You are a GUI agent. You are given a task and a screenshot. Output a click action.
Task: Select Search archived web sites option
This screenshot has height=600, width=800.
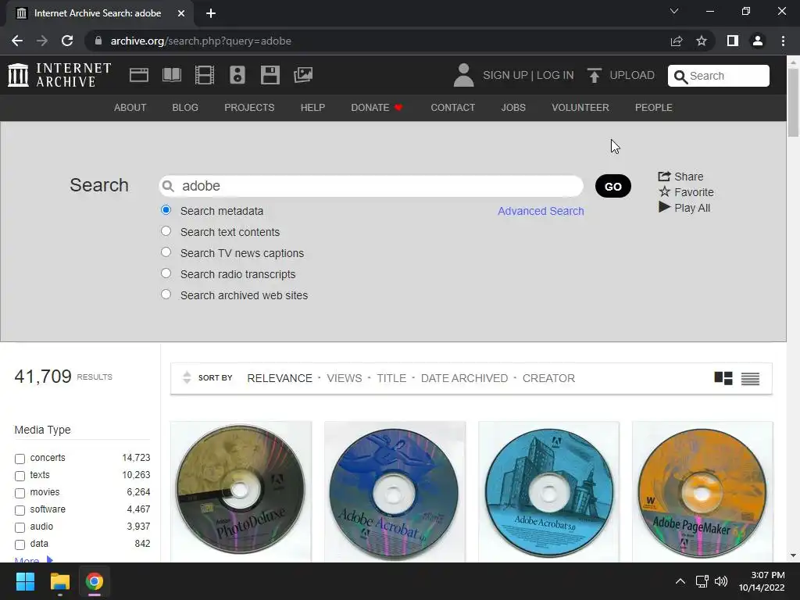pos(166,295)
